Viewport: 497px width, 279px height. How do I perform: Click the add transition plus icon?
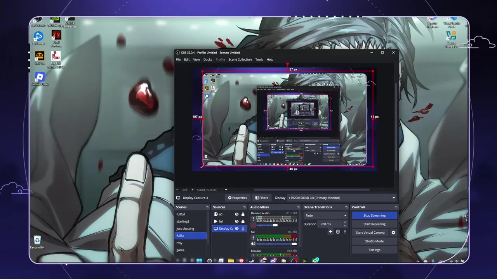point(330,232)
